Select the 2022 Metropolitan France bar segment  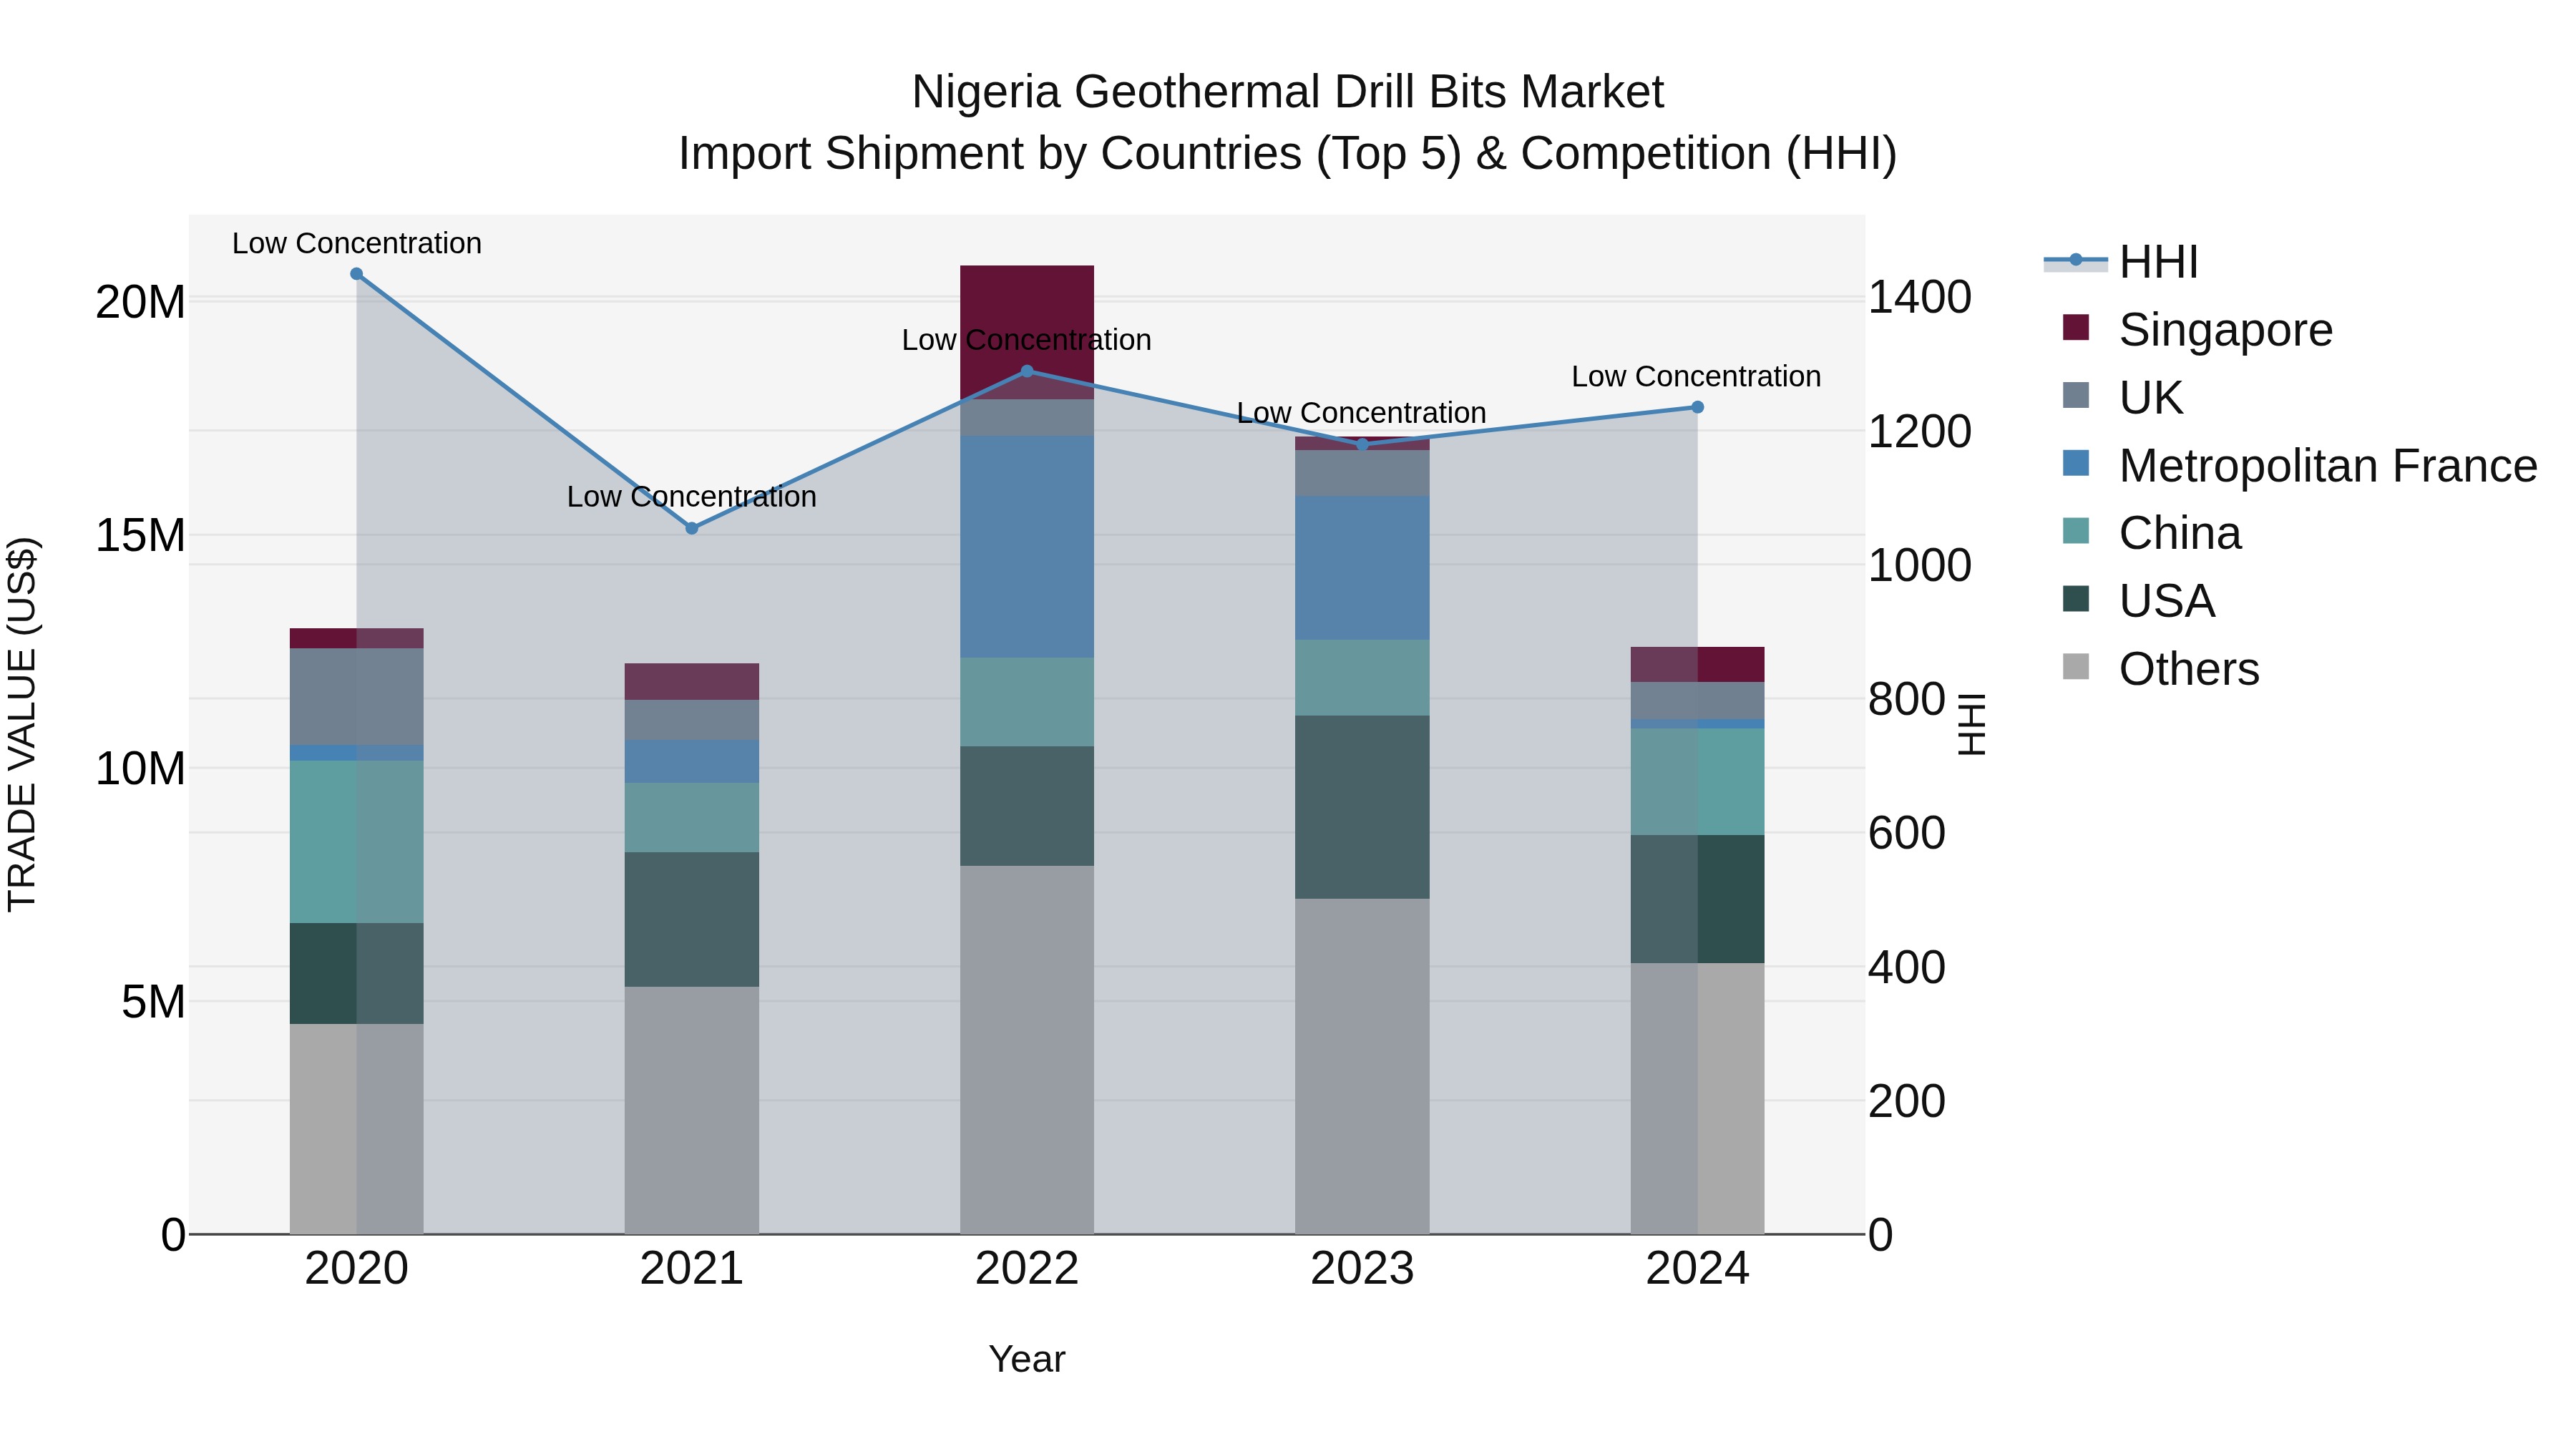tap(1027, 547)
